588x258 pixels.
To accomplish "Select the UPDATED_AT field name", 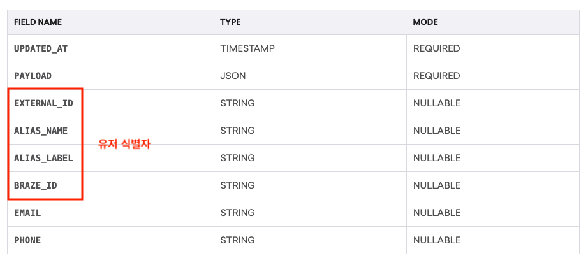I will (41, 48).
